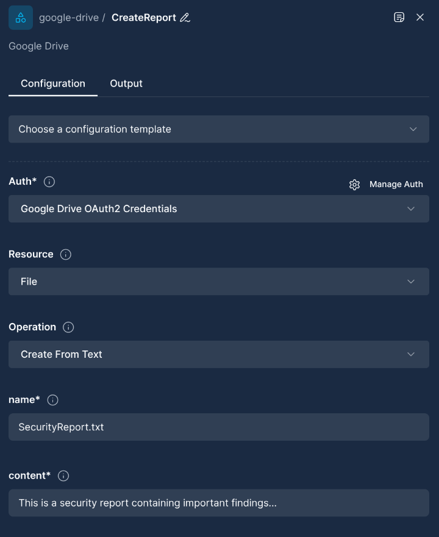Click the SecurityReport.txt name field
This screenshot has width=439, height=537.
[219, 427]
